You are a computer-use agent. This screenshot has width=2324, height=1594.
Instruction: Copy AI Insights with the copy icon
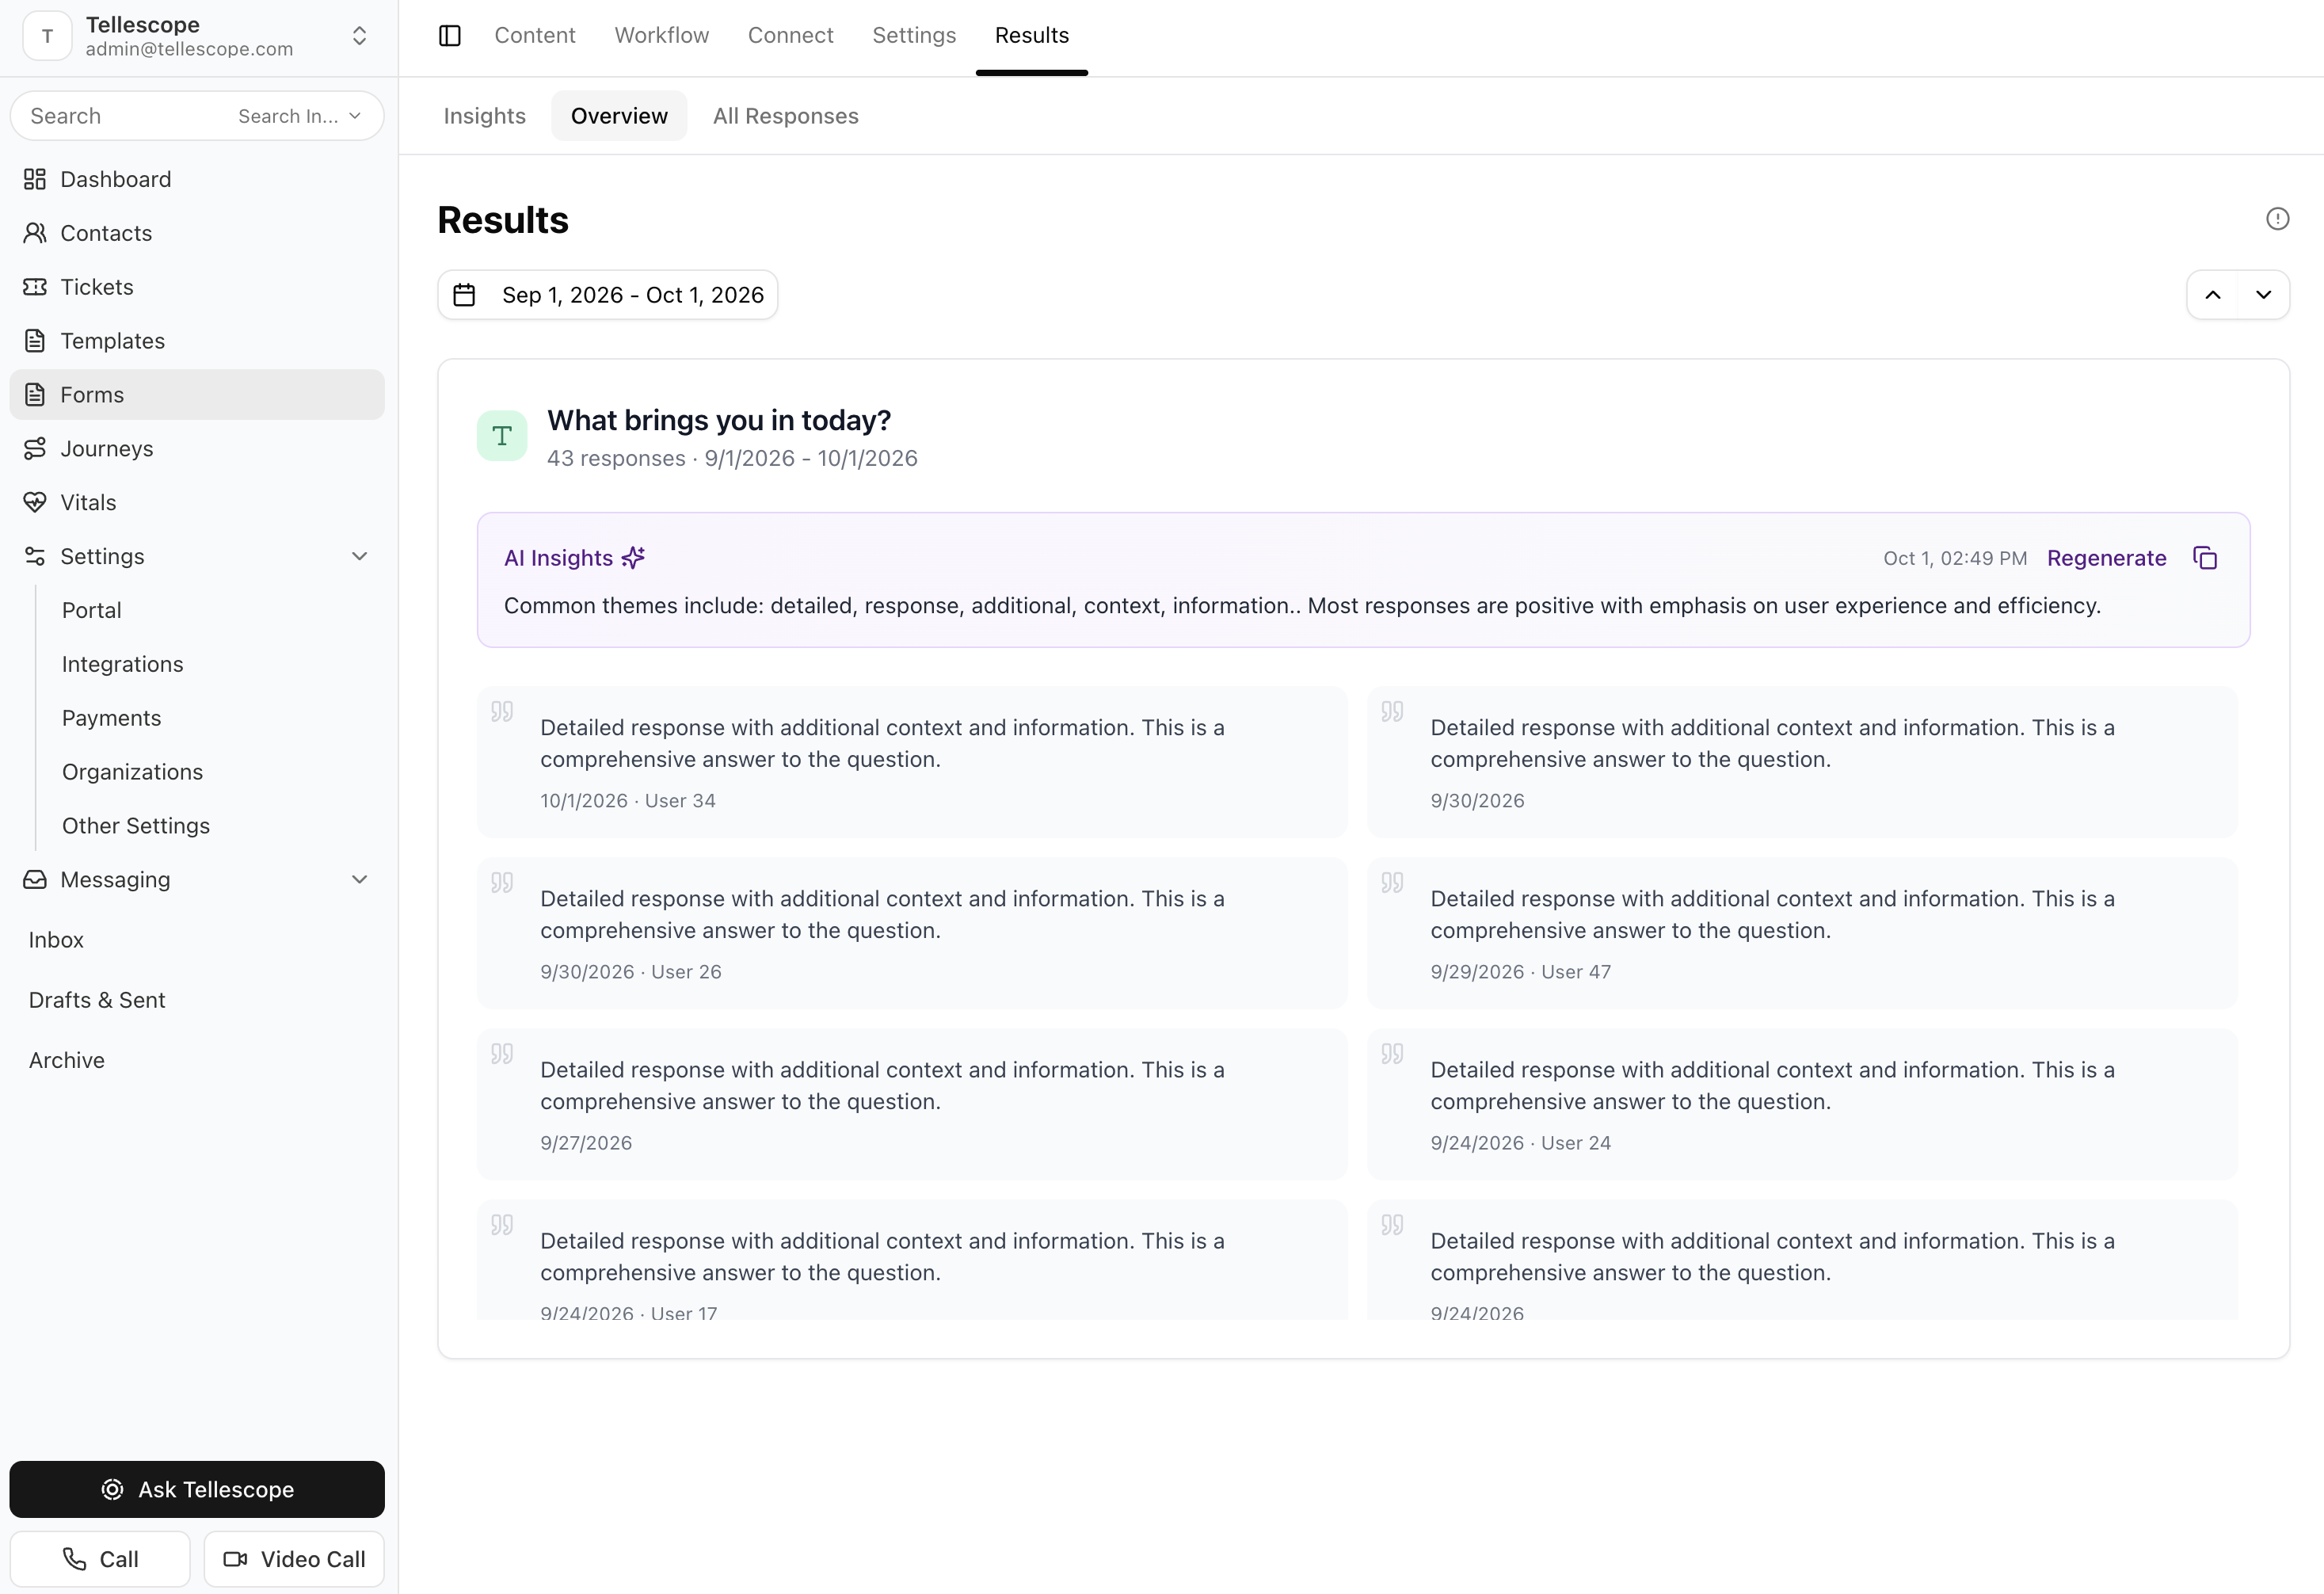[2205, 558]
